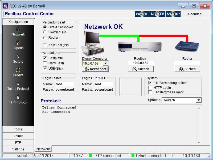The image size is (213, 160).
Task: Select Router connection type
Action: (x=45, y=37)
